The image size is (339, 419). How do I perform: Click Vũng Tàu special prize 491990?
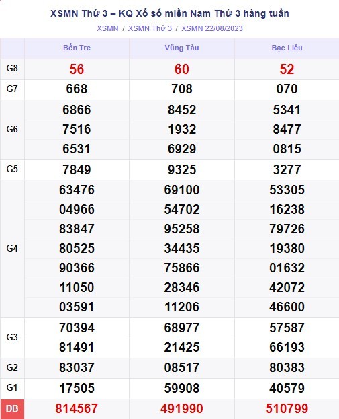pos(182,409)
